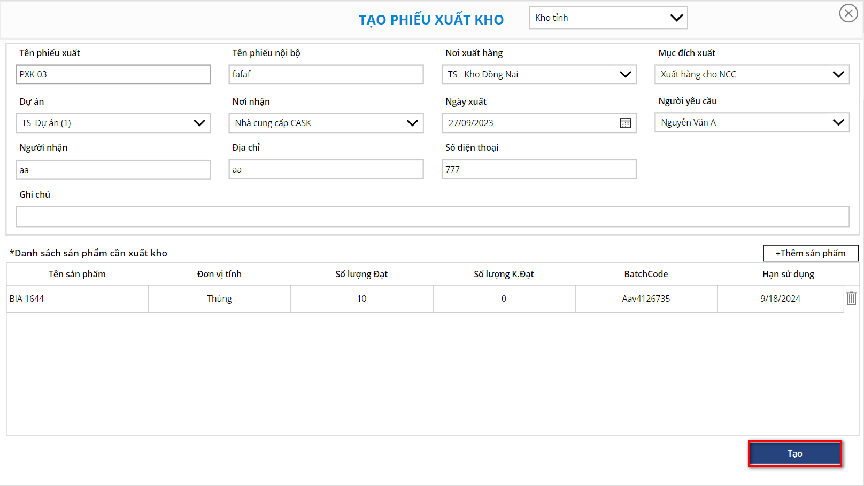
Task: Open the Mục đích xuất dropdown
Action: [752, 75]
